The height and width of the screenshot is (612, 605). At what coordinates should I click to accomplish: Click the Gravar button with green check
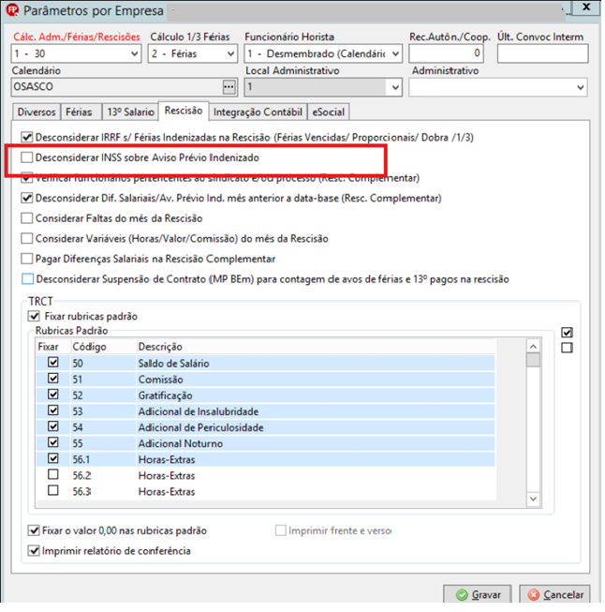(477, 595)
